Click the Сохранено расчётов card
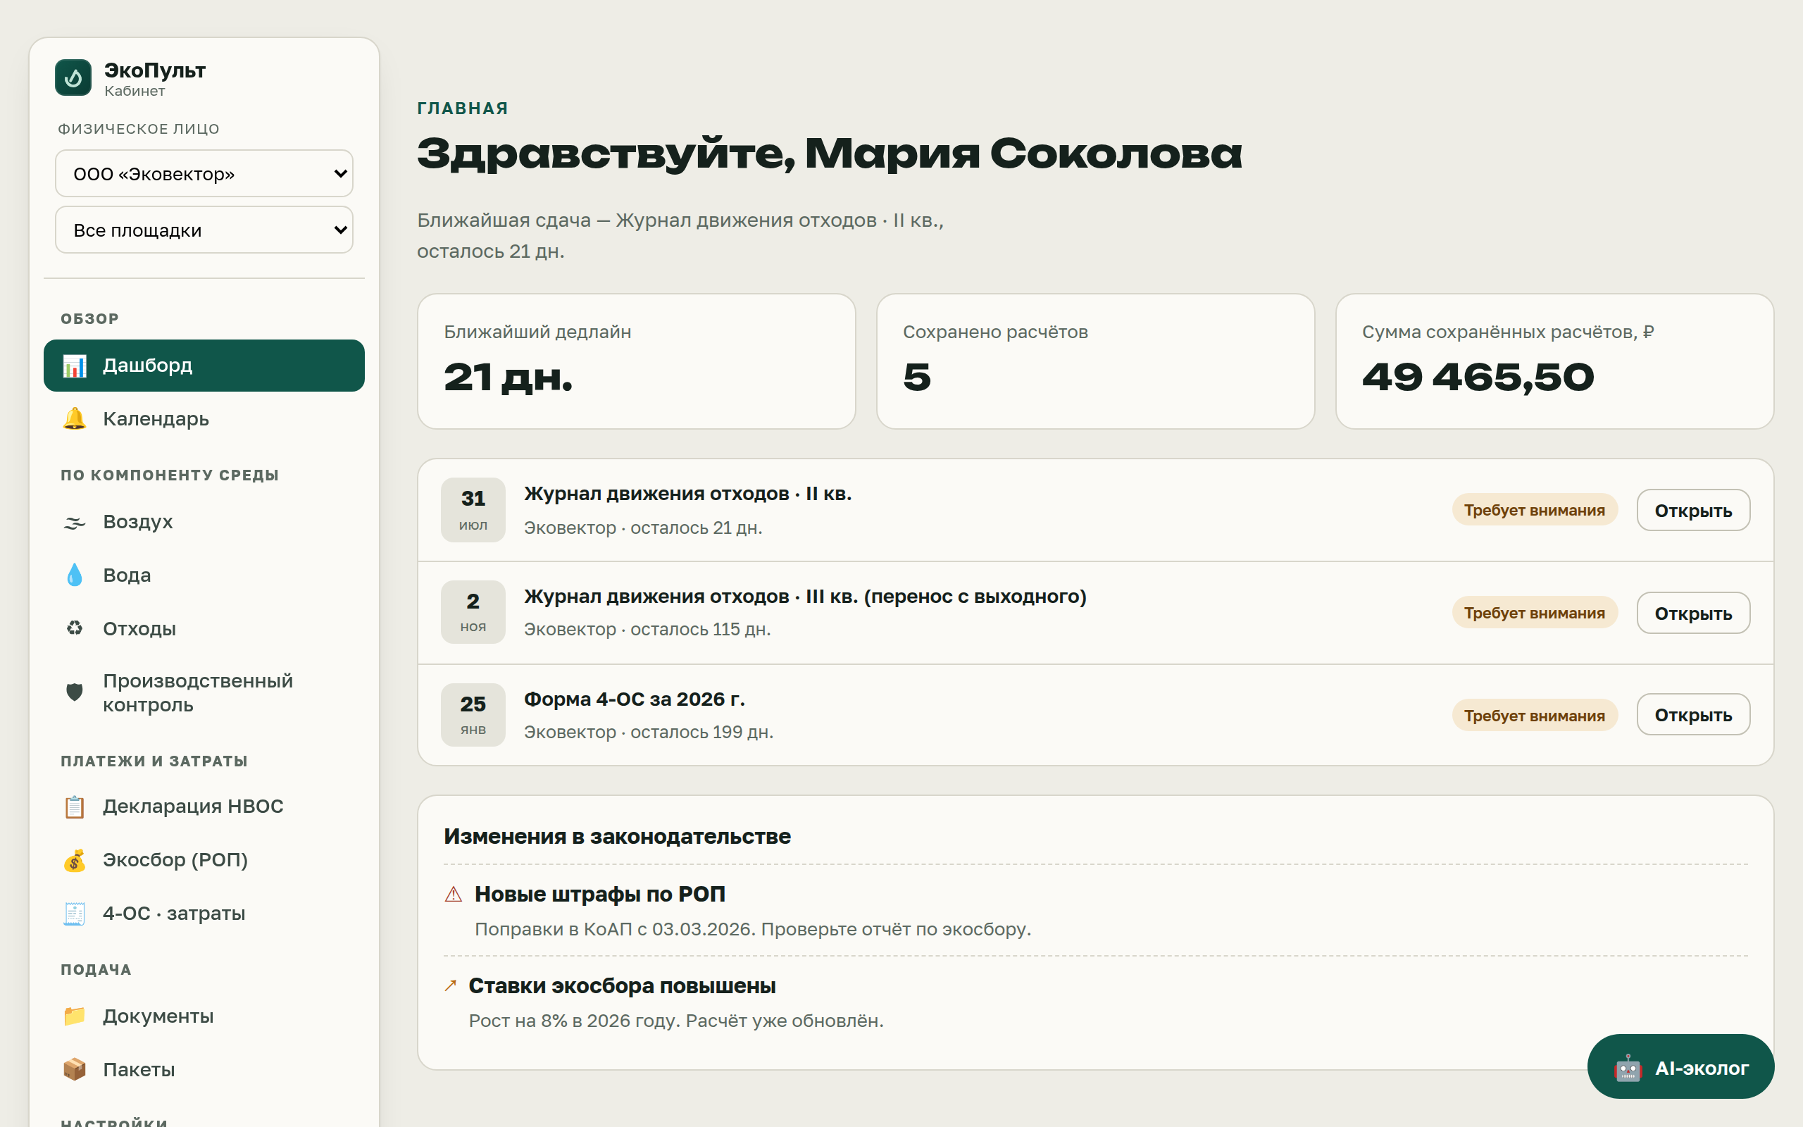Viewport: 1803px width, 1127px height. point(1095,361)
